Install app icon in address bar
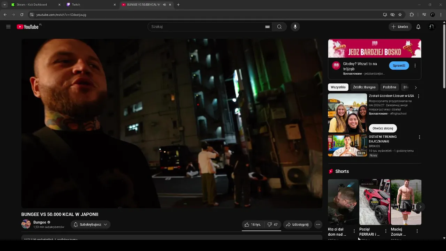This screenshot has width=446, height=251. (x=385, y=15)
